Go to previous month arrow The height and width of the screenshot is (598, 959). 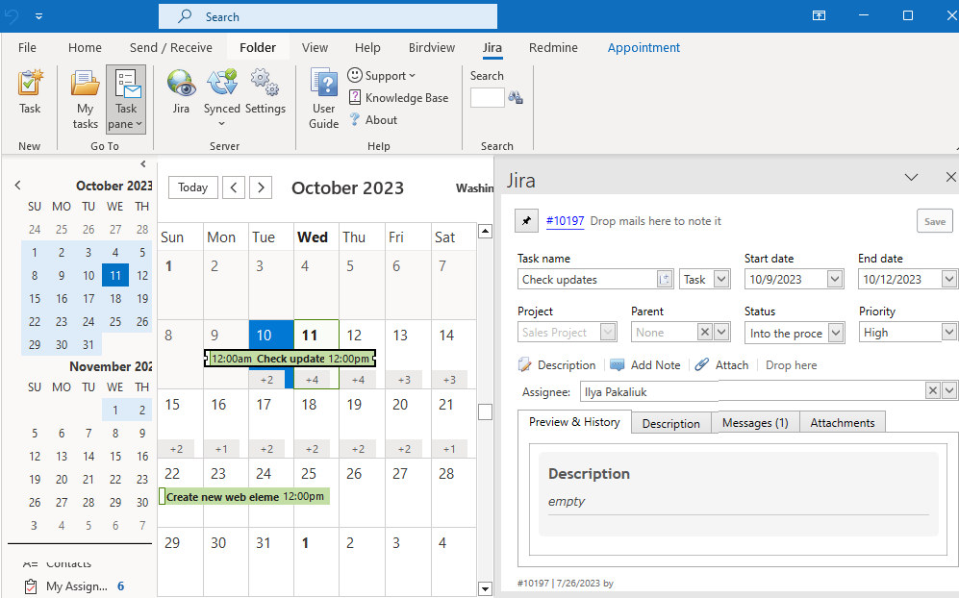click(x=234, y=187)
